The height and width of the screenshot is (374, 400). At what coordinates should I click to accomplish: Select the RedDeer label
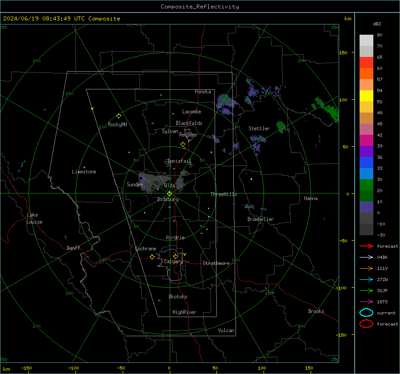[188, 135]
